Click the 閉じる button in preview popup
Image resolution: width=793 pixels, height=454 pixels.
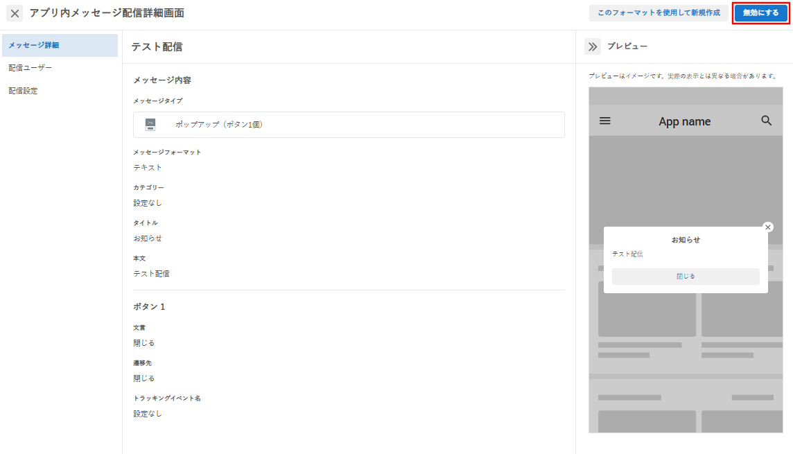click(x=686, y=277)
